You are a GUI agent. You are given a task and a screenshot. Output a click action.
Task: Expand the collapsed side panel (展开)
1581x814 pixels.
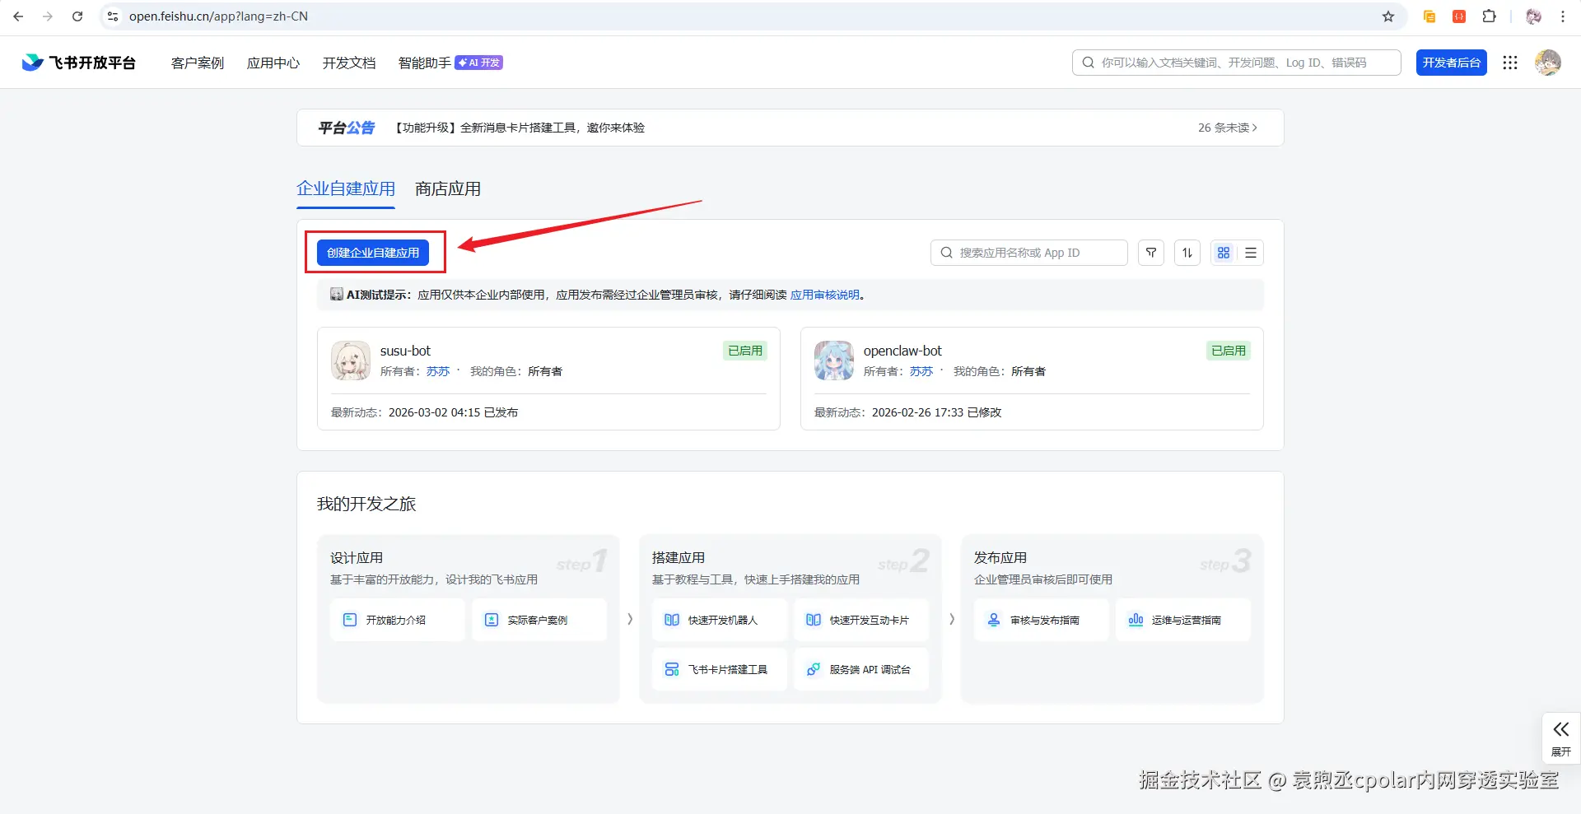[1561, 738]
